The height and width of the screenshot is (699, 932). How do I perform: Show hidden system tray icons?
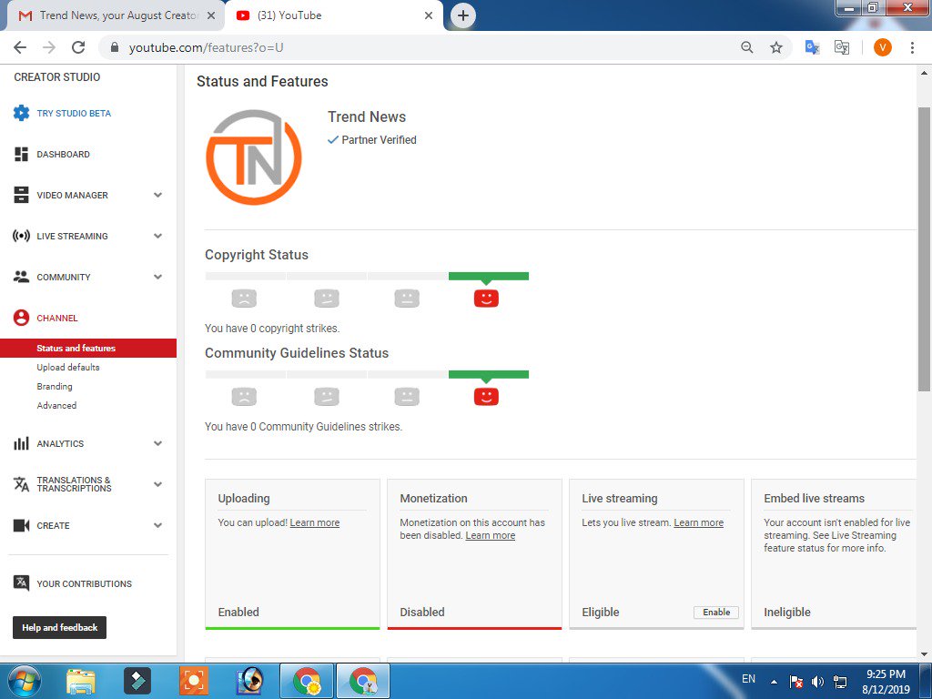coord(774,682)
